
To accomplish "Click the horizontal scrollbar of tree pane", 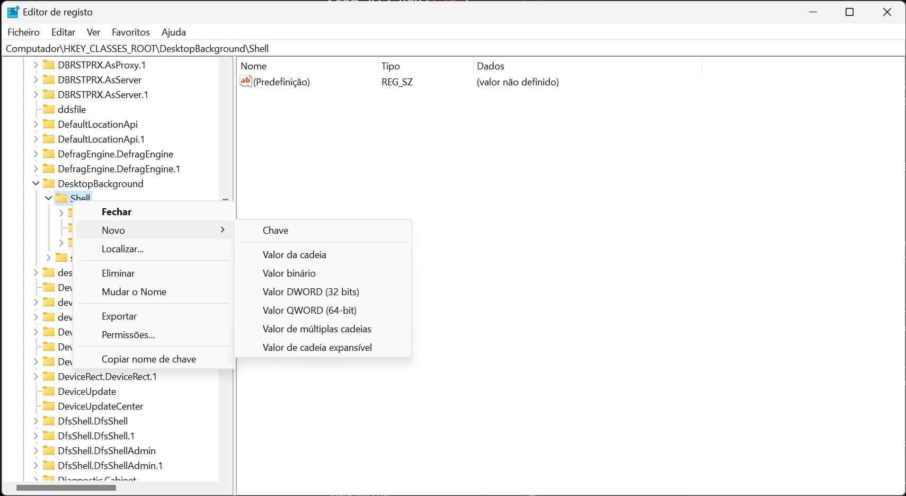I will [x=66, y=488].
